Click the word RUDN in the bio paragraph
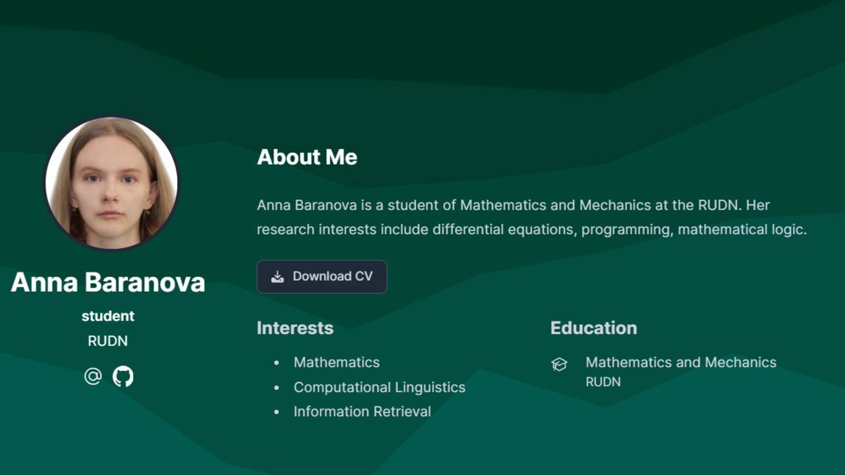 pos(718,205)
